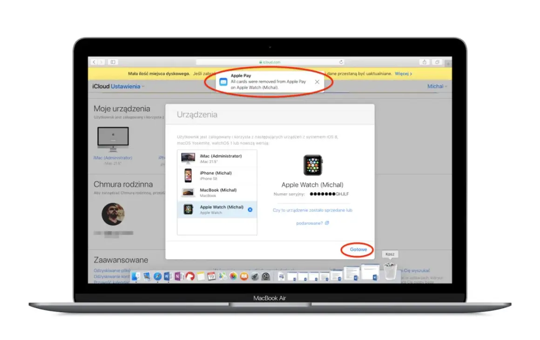540x340 pixels.
Task: Open the 'Czy to urządzenie zostało sprzedane' link
Action: tap(312, 216)
